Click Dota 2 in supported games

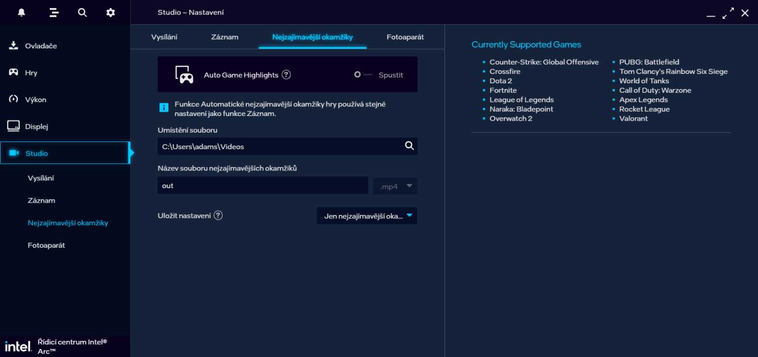coord(501,81)
